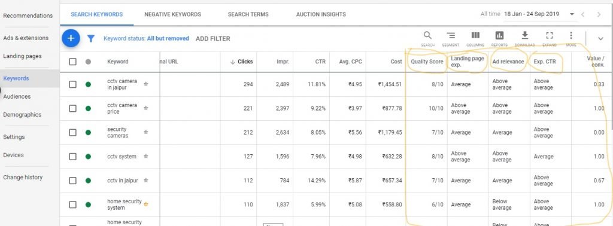Image resolution: width=613 pixels, height=226 pixels.
Task: Open Ads & extensions in sidebar
Action: (26, 38)
